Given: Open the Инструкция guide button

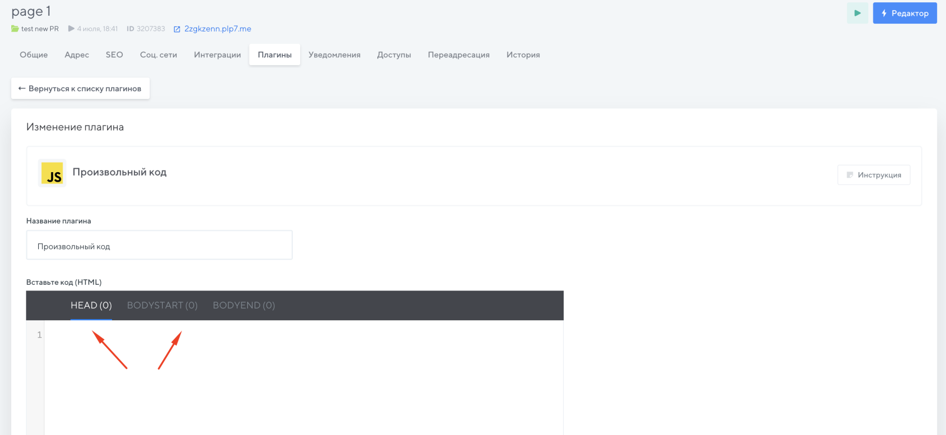Looking at the screenshot, I should coord(873,175).
